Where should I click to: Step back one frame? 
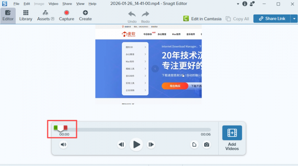tap(121, 144)
